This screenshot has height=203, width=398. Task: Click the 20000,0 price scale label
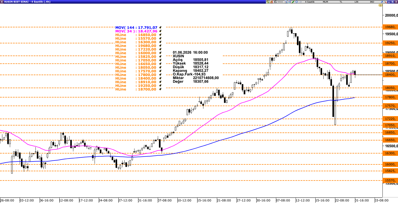coord(391,15)
